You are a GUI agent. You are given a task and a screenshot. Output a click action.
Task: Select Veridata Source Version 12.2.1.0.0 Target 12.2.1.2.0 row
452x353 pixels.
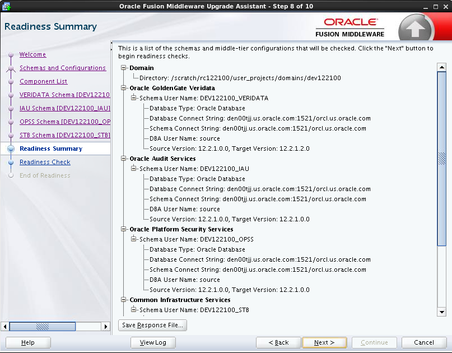tap(230, 148)
